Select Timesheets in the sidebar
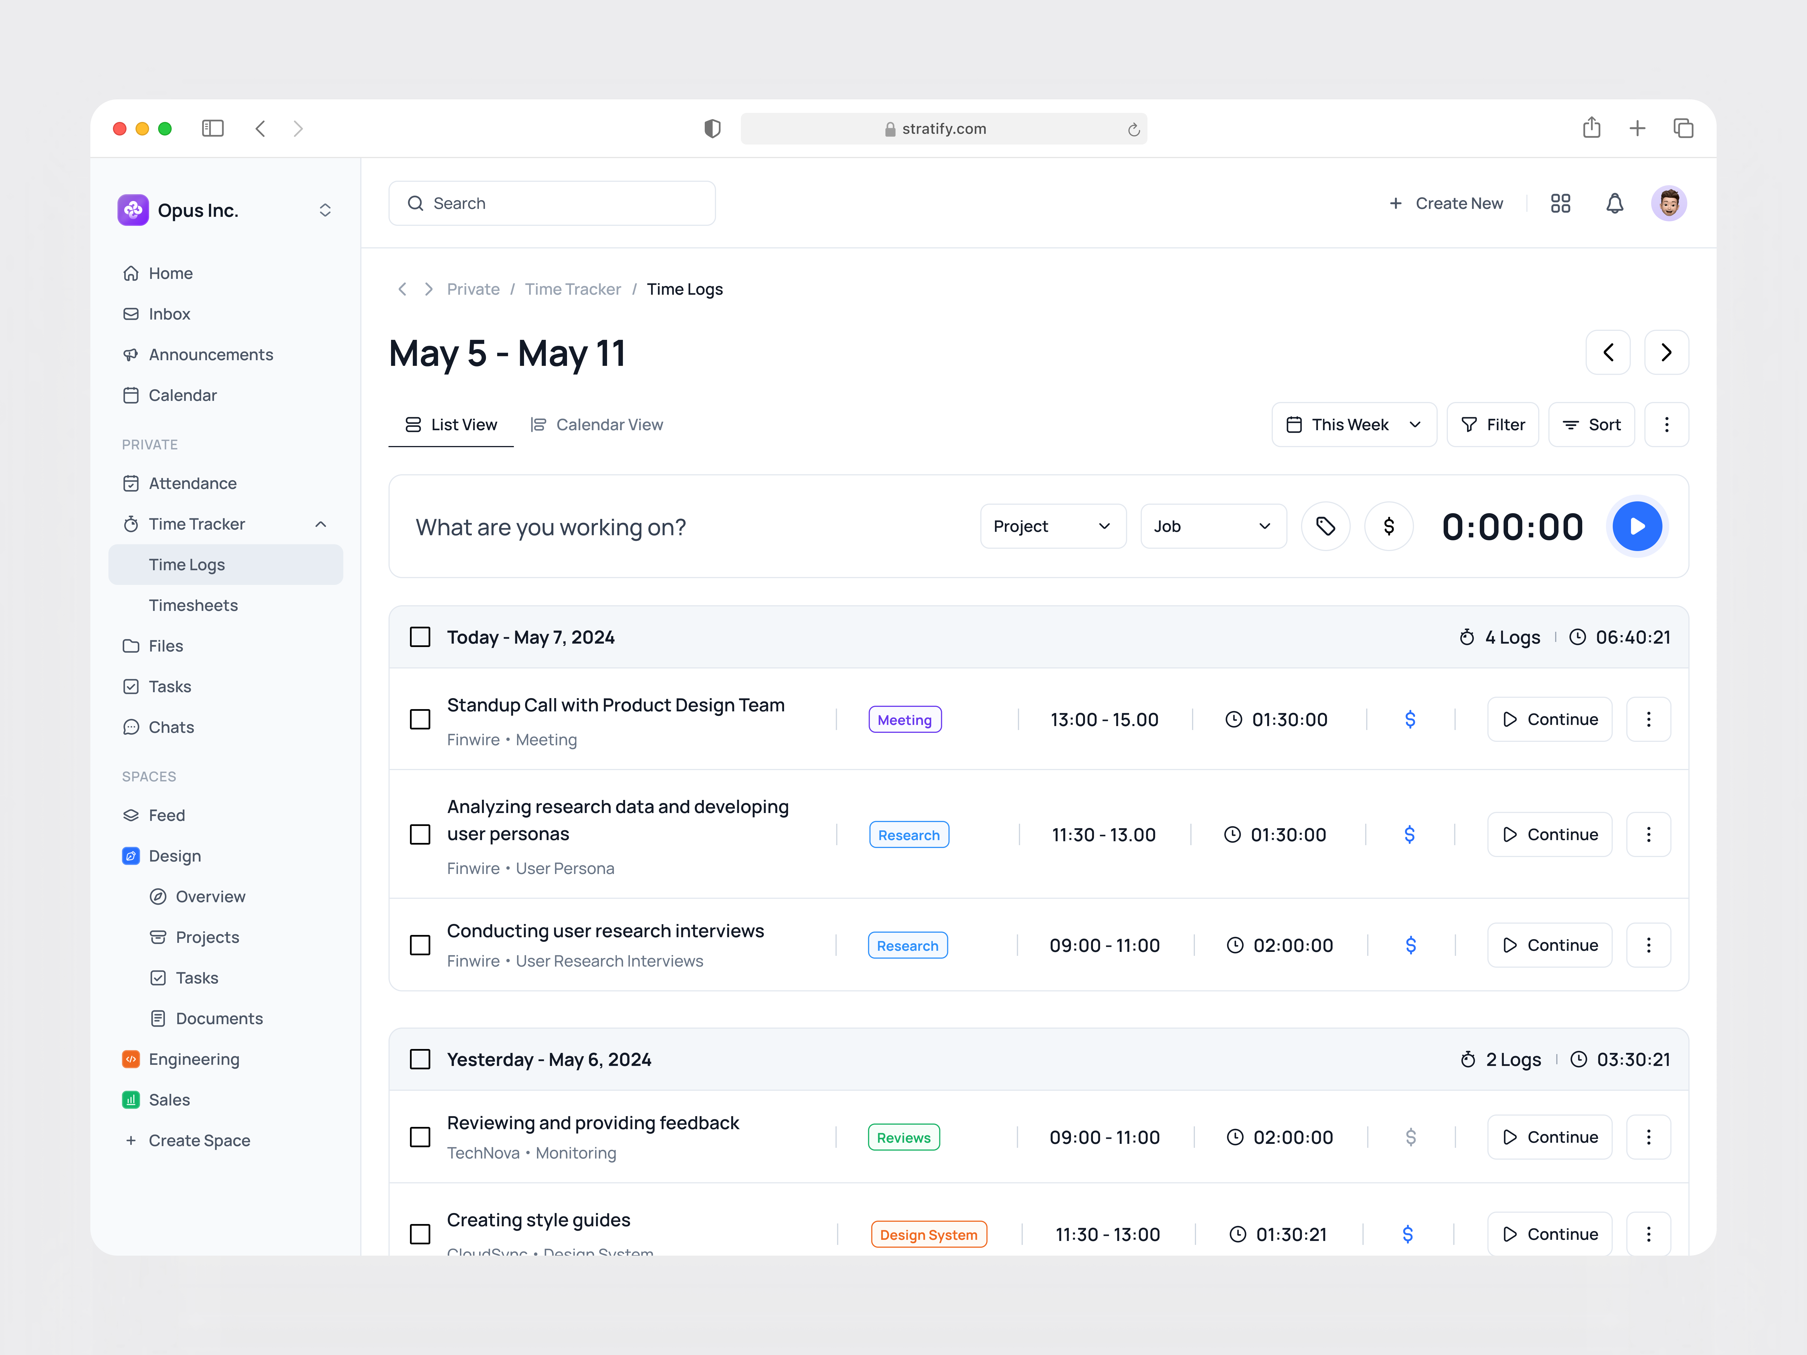 tap(194, 604)
